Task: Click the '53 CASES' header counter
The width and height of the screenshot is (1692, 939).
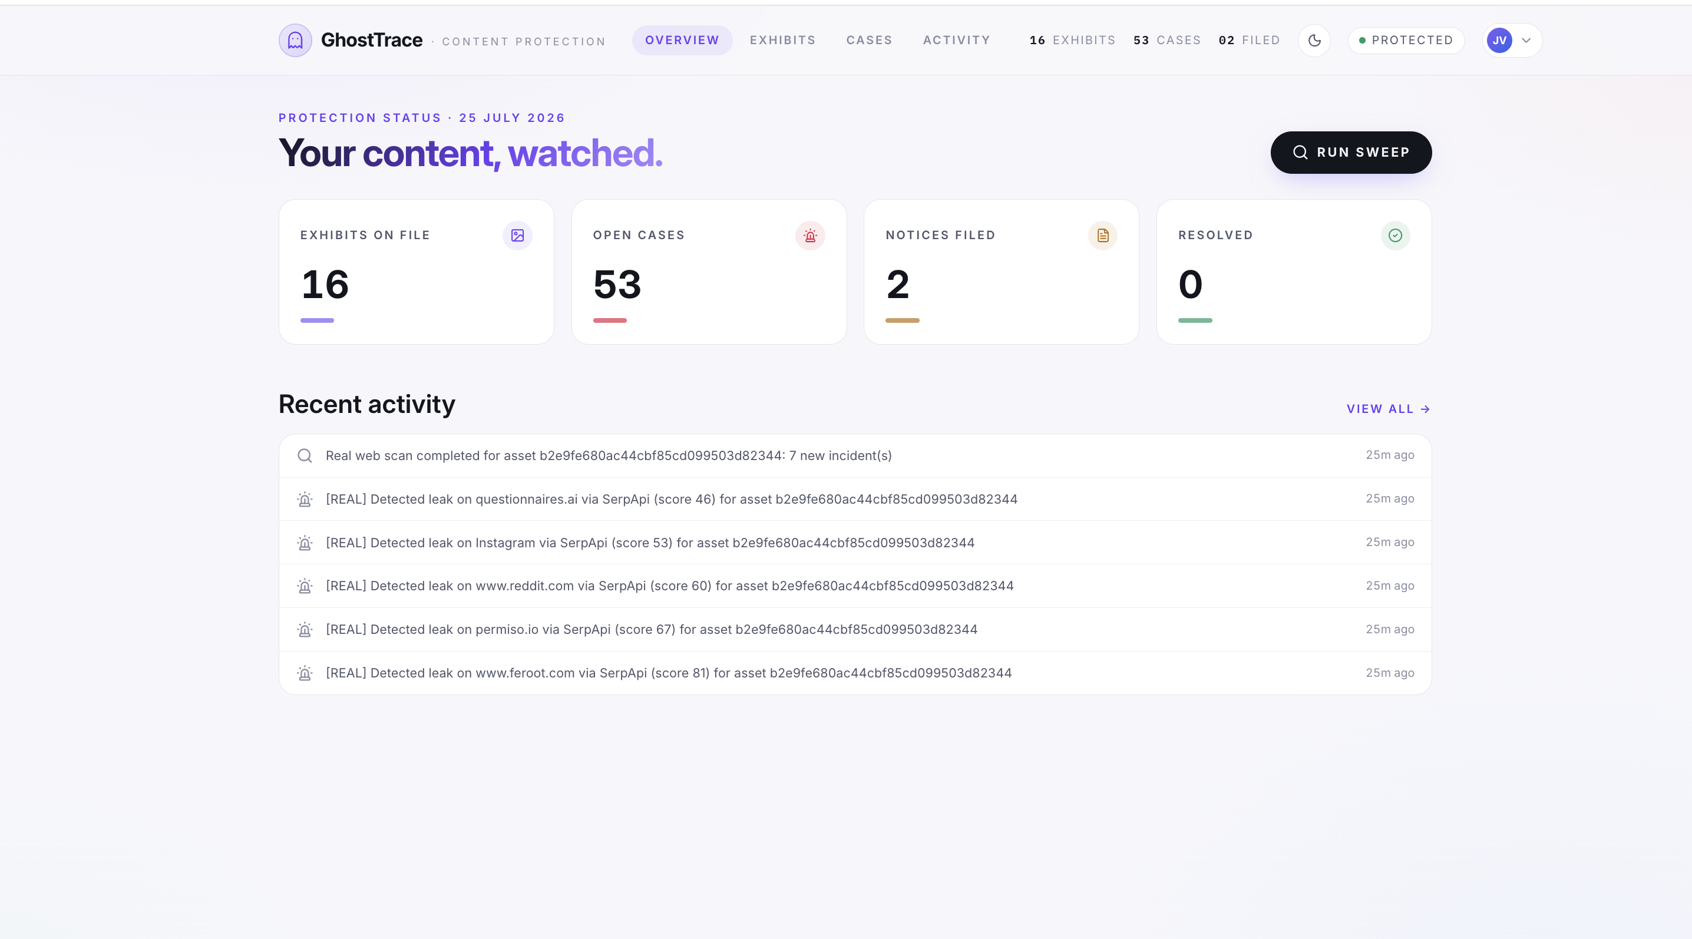Action: [1166, 40]
